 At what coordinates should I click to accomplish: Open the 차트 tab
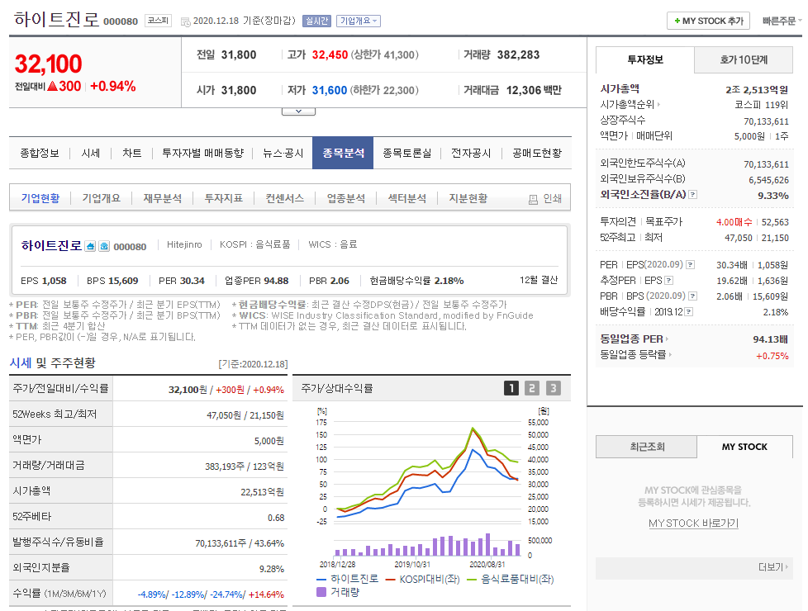132,153
